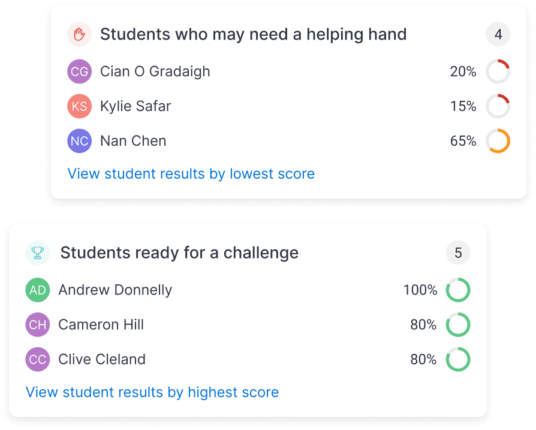
Task: Click the count badge showing 4
Action: (x=498, y=34)
